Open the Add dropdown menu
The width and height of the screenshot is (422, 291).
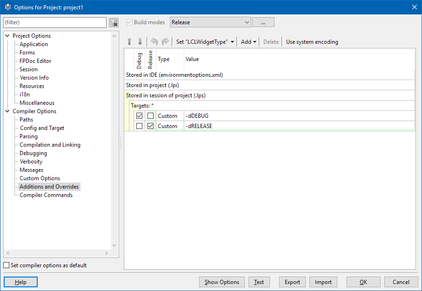(x=248, y=42)
